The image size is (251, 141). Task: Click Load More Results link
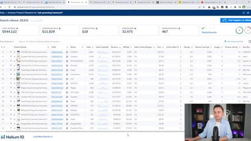(x=43, y=137)
